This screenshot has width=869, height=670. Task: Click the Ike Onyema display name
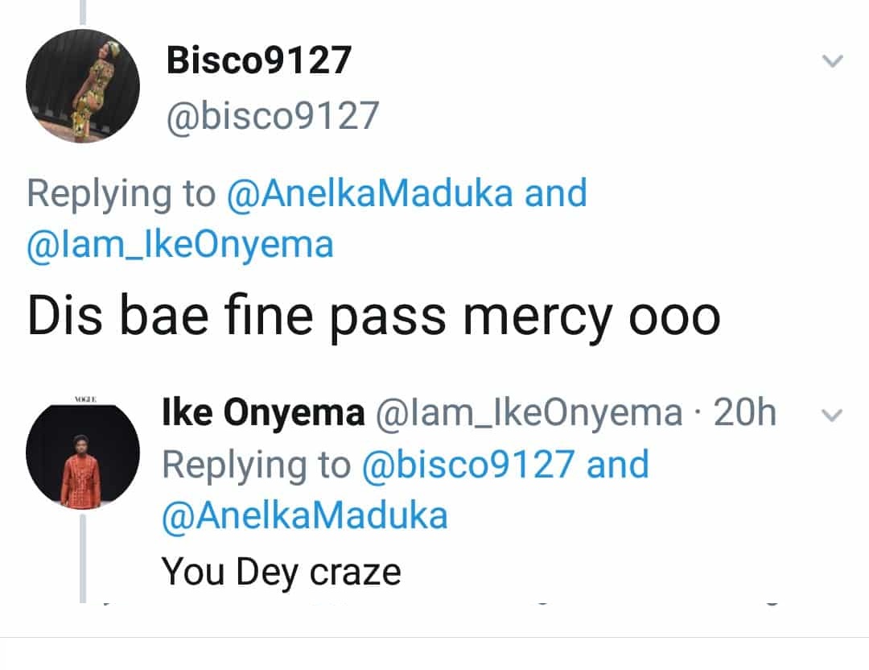(x=263, y=414)
